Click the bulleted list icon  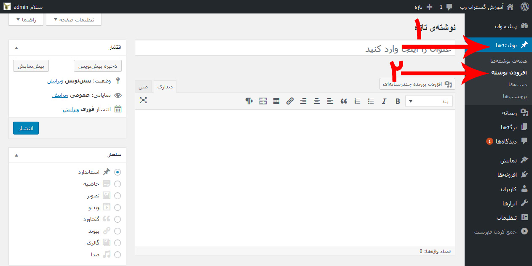371,101
